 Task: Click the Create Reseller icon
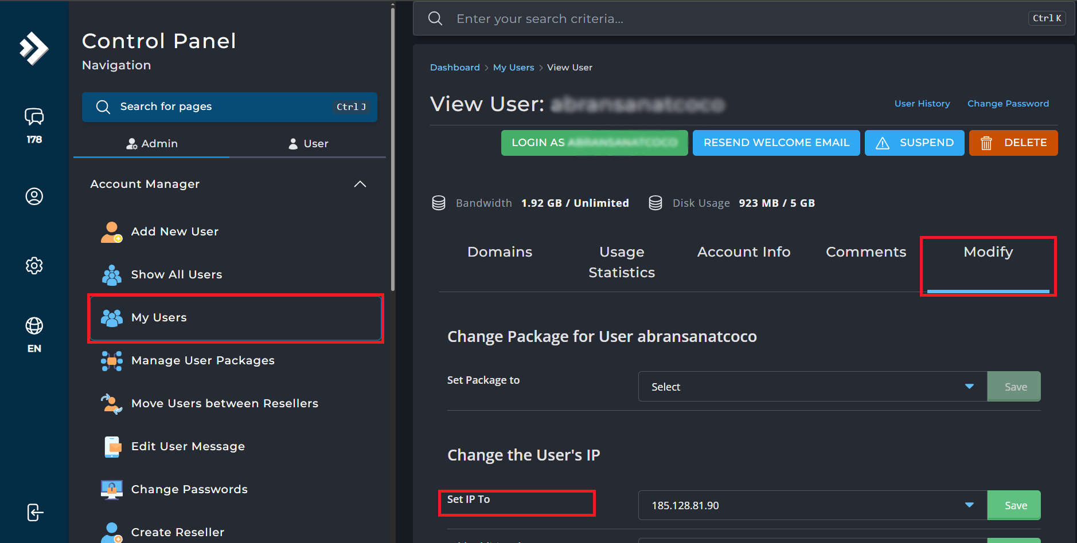(x=112, y=532)
